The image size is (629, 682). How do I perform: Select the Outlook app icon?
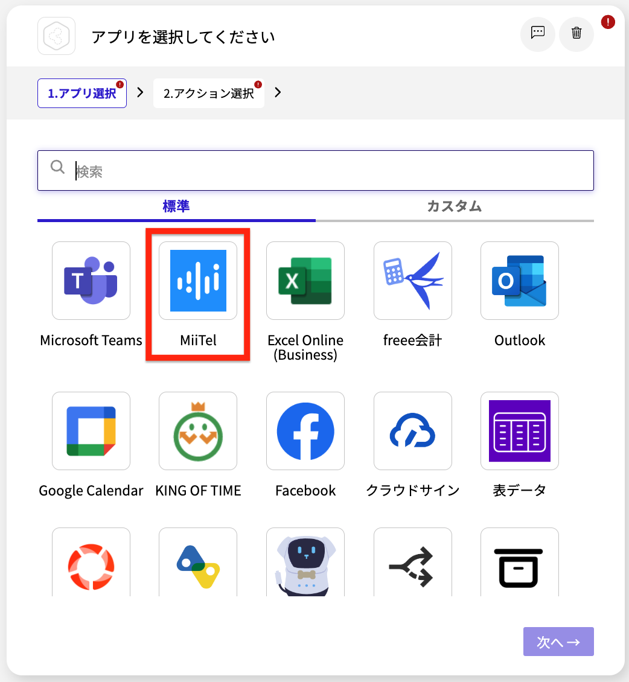[520, 281]
